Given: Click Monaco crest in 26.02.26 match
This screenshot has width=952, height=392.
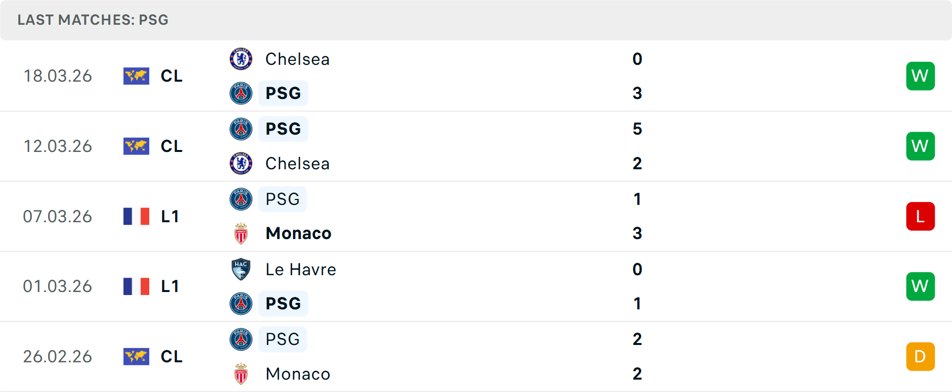Looking at the screenshot, I should (x=241, y=374).
